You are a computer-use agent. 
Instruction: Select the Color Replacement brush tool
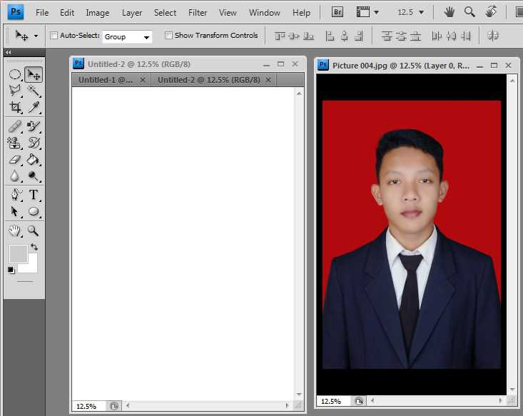coord(34,126)
